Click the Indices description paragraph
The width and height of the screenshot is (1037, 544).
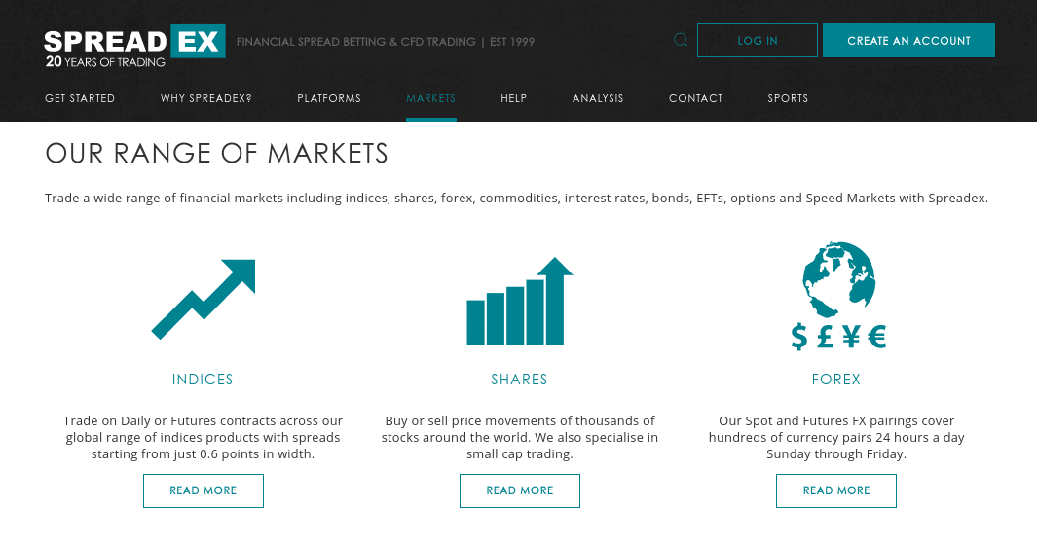coord(204,437)
